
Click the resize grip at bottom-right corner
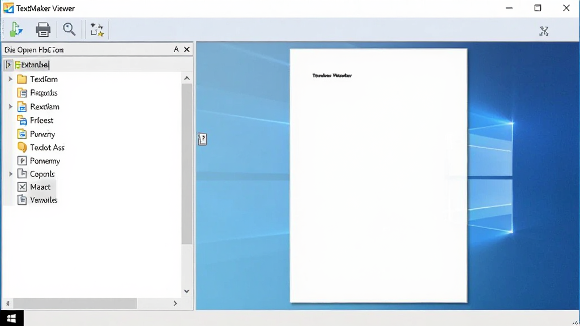click(575, 322)
